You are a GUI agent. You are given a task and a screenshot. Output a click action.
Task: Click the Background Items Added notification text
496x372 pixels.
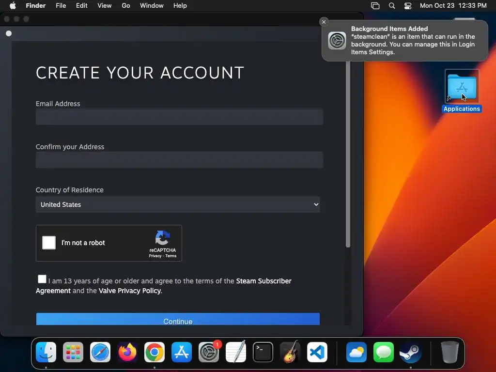413,41
